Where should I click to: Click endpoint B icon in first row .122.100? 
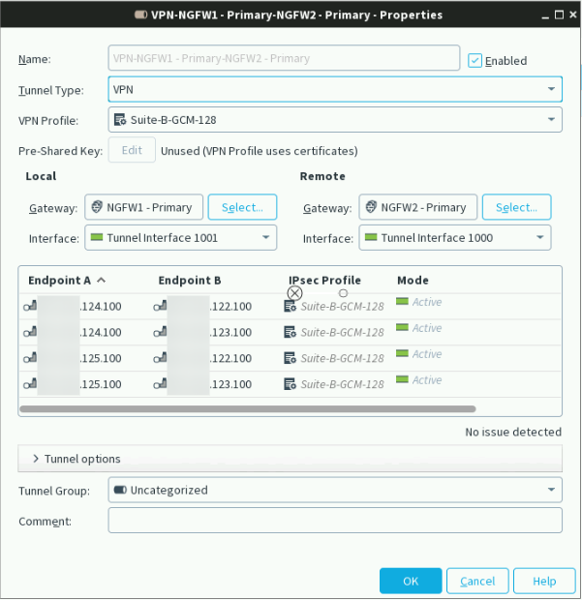pyautogui.click(x=160, y=306)
